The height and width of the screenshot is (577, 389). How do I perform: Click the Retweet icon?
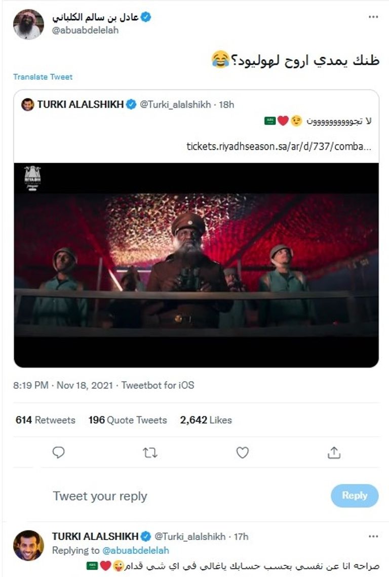click(x=150, y=453)
